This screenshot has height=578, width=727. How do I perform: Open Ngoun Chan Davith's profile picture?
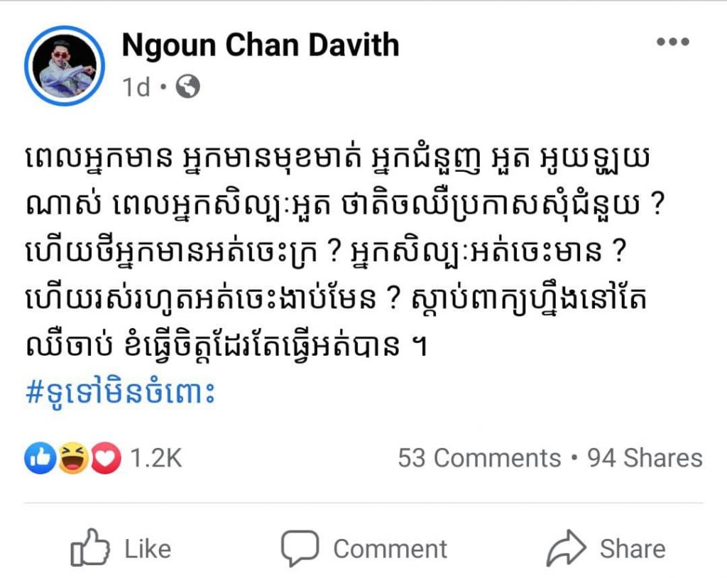(65, 66)
